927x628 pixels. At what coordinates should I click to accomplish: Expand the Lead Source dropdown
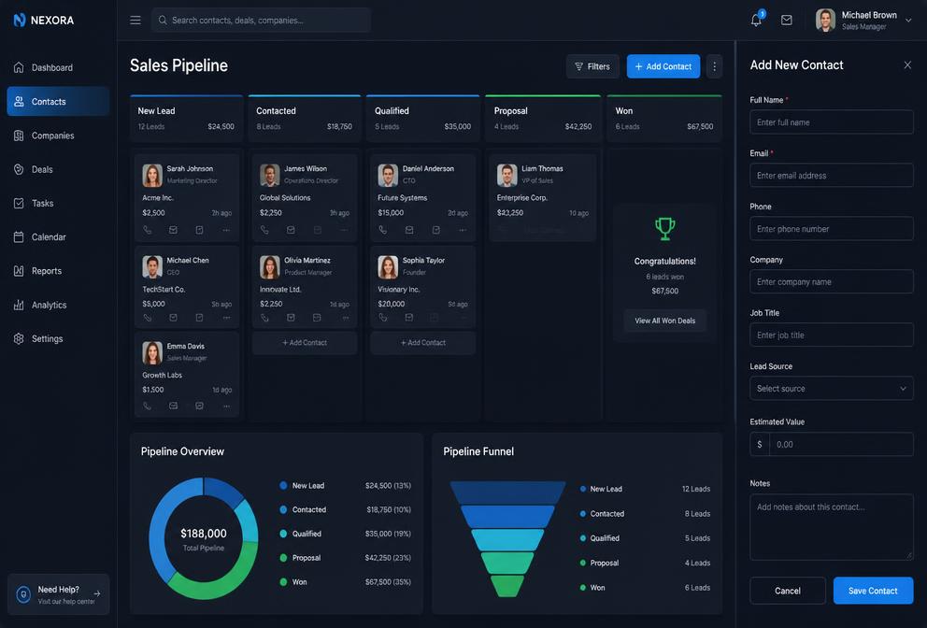point(832,389)
